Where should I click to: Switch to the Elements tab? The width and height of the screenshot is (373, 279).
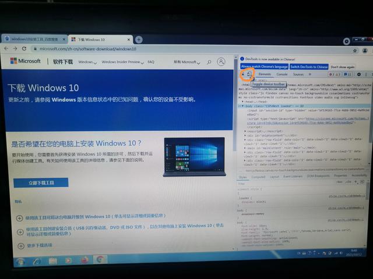click(x=265, y=74)
